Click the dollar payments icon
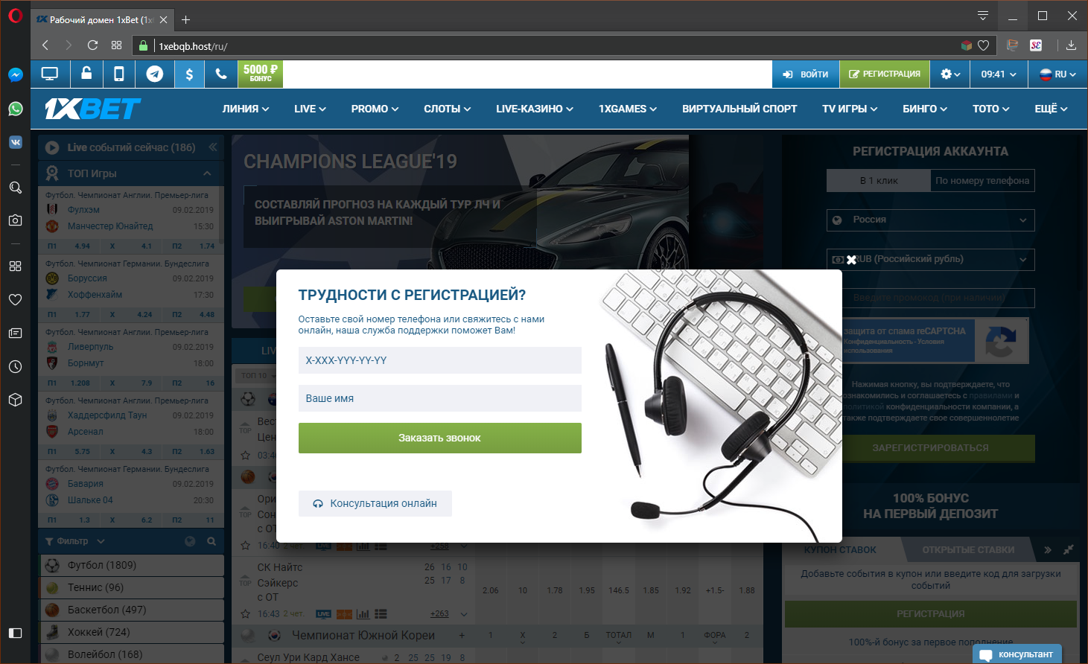The image size is (1088, 664). [x=189, y=74]
